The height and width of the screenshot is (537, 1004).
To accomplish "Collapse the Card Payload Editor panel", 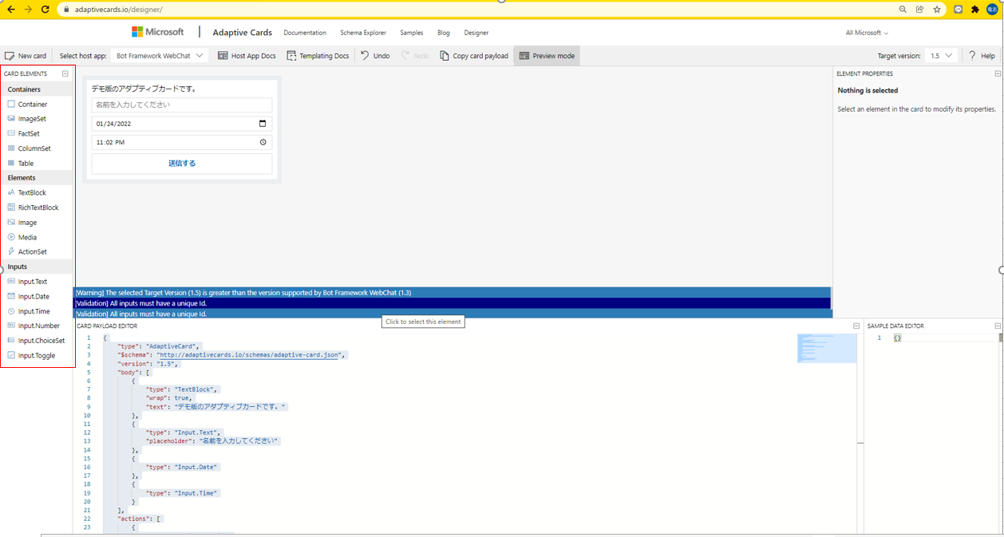I will click(856, 326).
